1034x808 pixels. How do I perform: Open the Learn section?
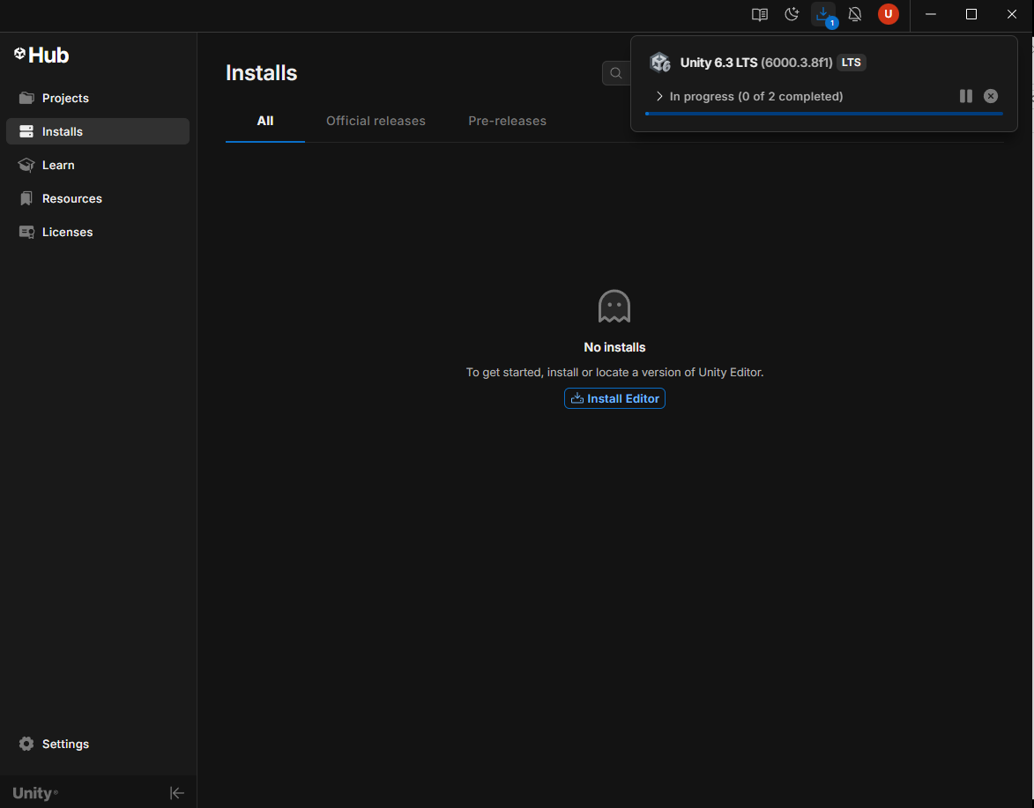coord(98,165)
